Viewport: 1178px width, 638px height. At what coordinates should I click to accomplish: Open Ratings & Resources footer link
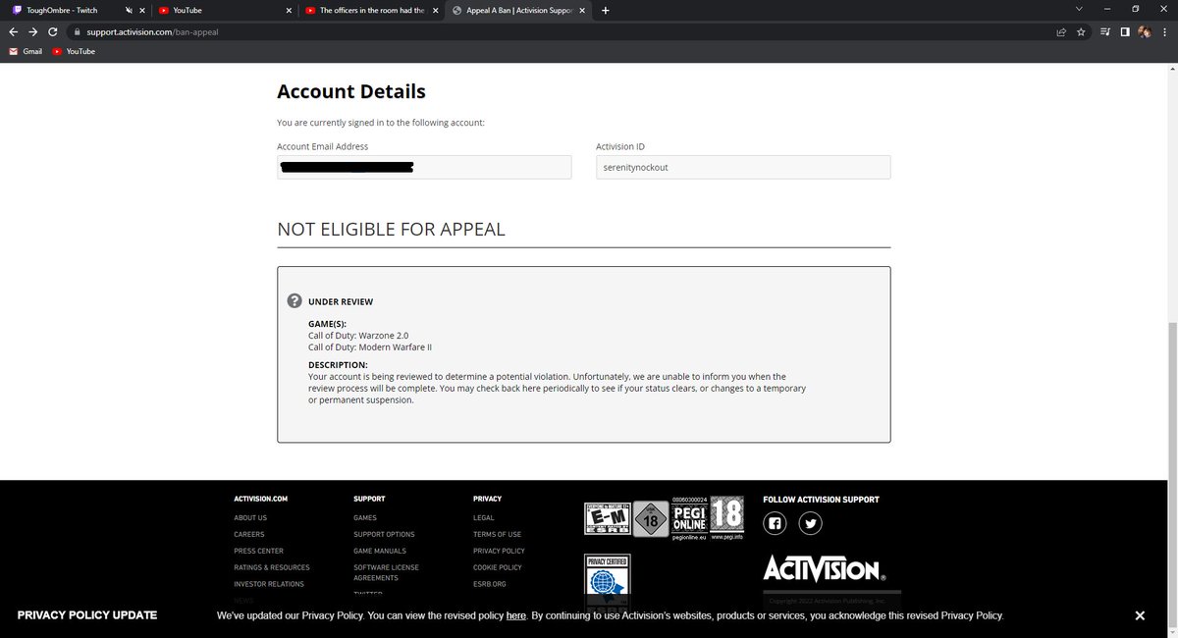(x=272, y=567)
